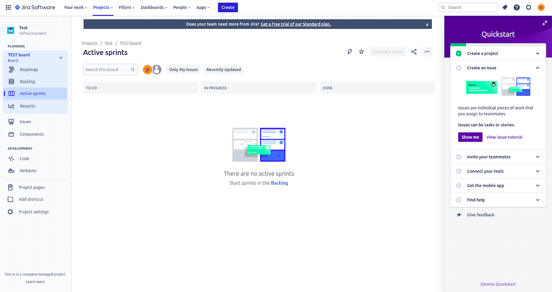
Task: Open the Apps menu
Action: click(203, 8)
